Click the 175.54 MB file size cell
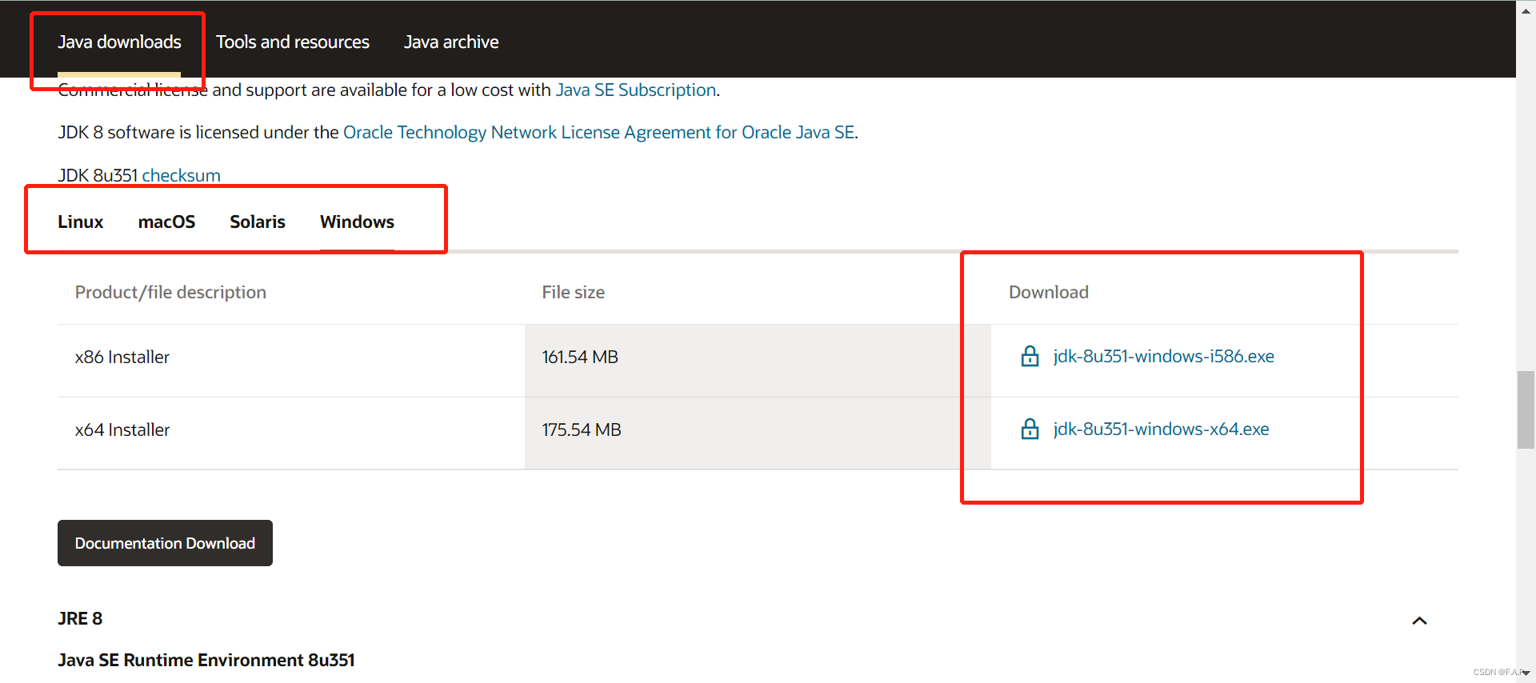 click(758, 433)
